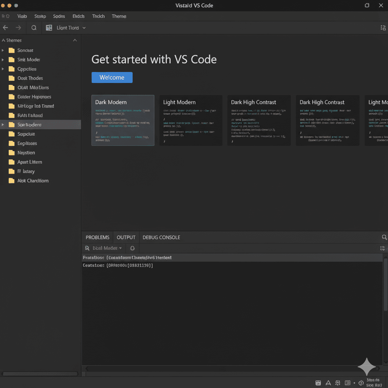The width and height of the screenshot is (388, 388).
Task: Open search from the toolbar magnifier icon
Action: point(34,28)
